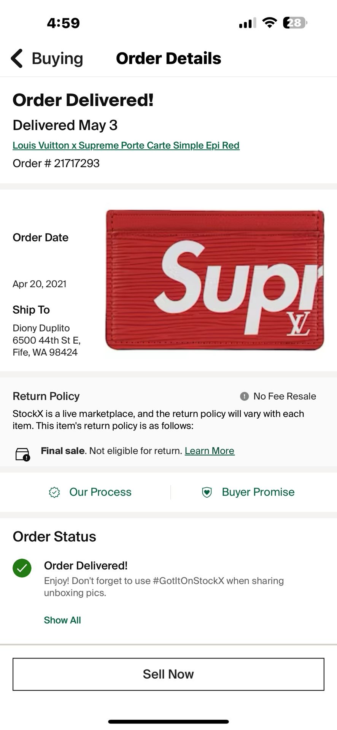Tap the back arrow to return to Buying
The image size is (337, 730).
click(17, 58)
